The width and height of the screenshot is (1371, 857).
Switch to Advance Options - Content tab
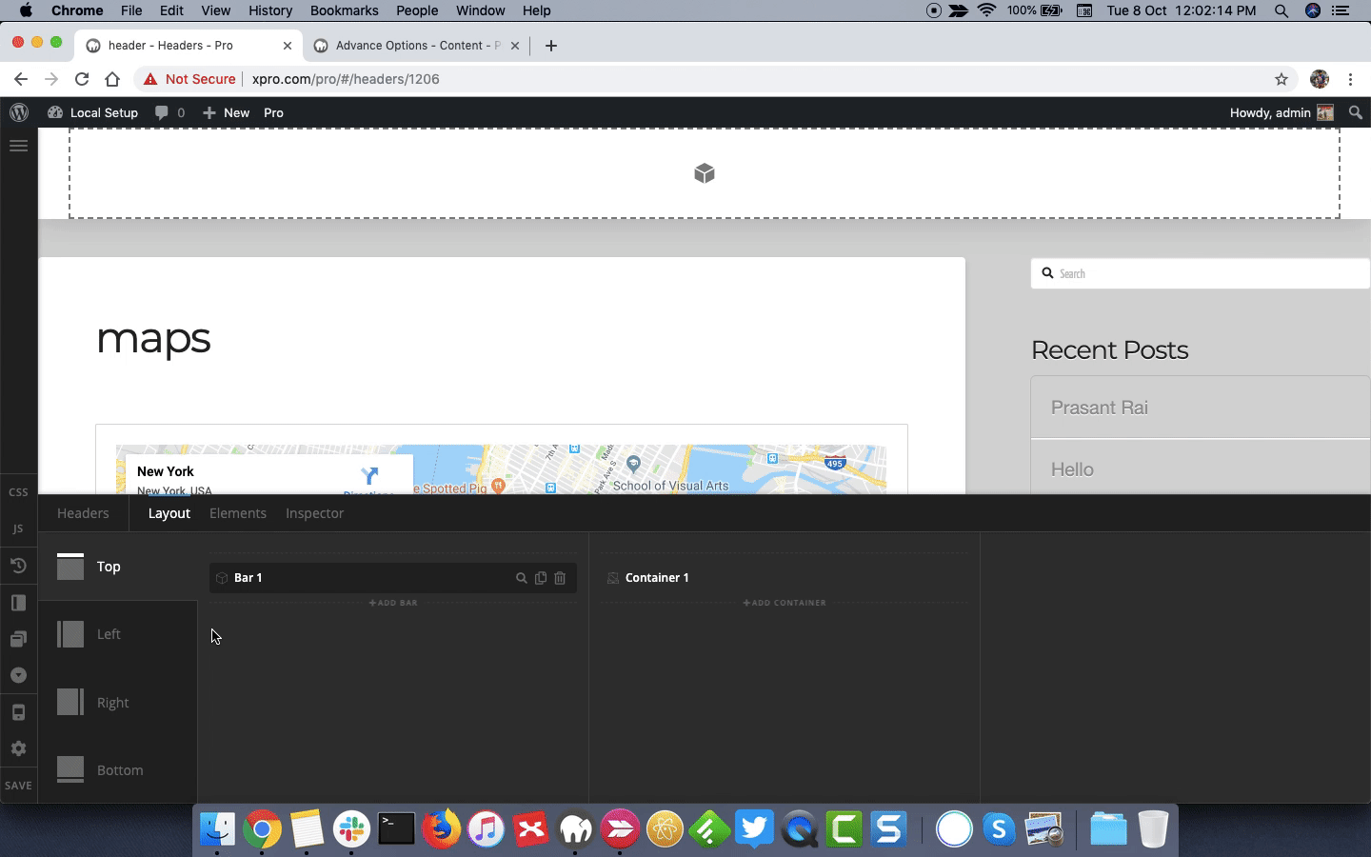pos(418,45)
